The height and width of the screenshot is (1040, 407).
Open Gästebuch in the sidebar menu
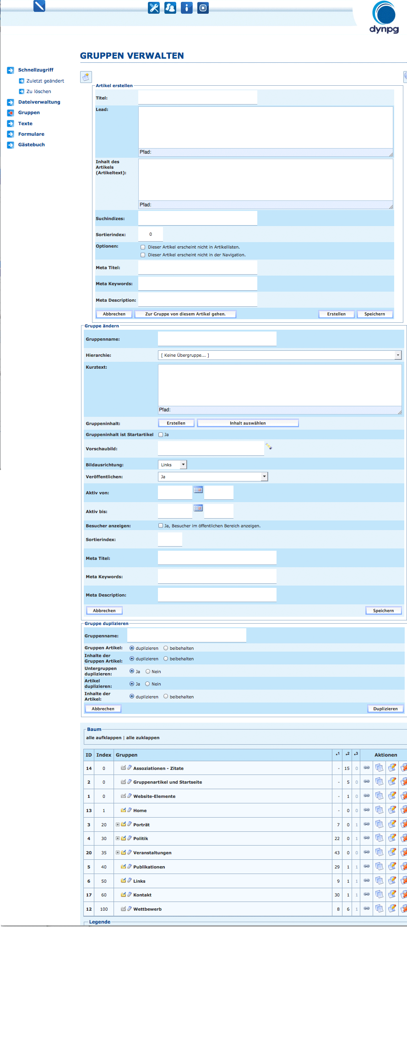click(x=31, y=145)
